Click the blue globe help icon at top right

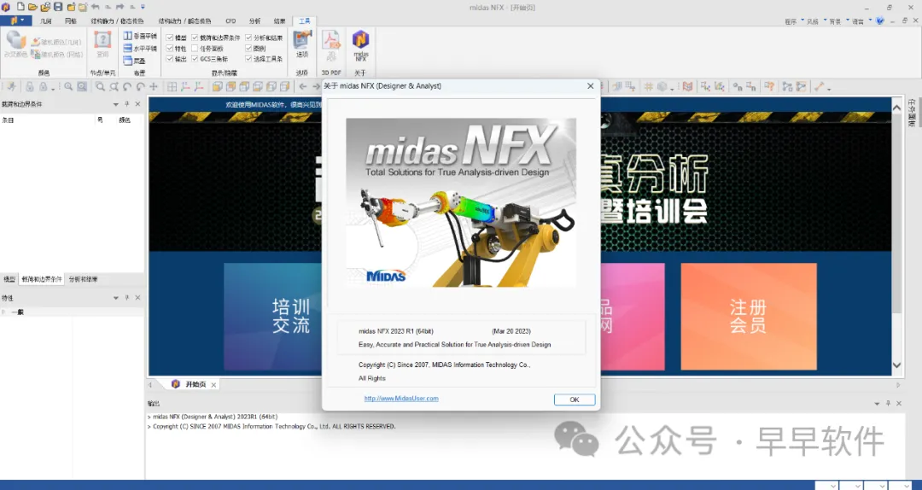point(879,20)
